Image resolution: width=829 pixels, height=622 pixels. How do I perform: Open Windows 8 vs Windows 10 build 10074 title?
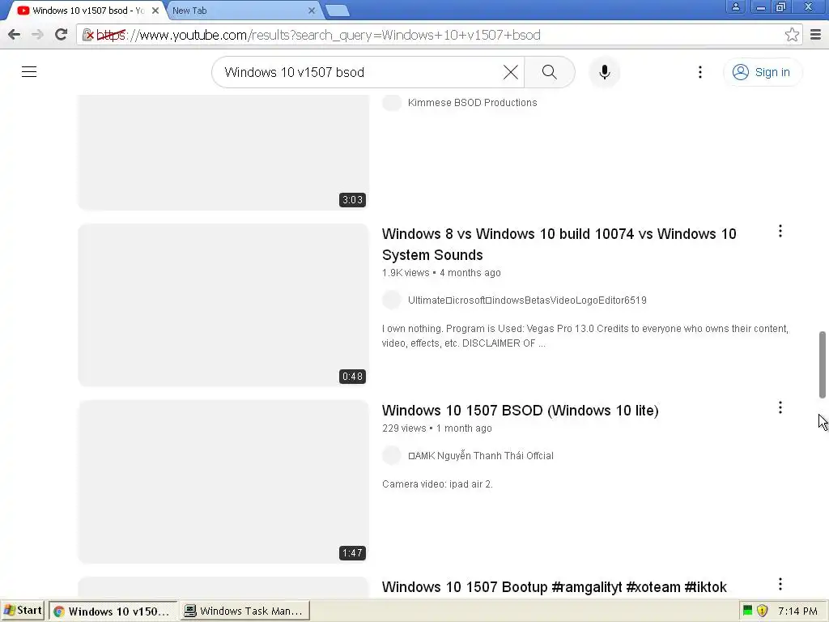(x=559, y=245)
